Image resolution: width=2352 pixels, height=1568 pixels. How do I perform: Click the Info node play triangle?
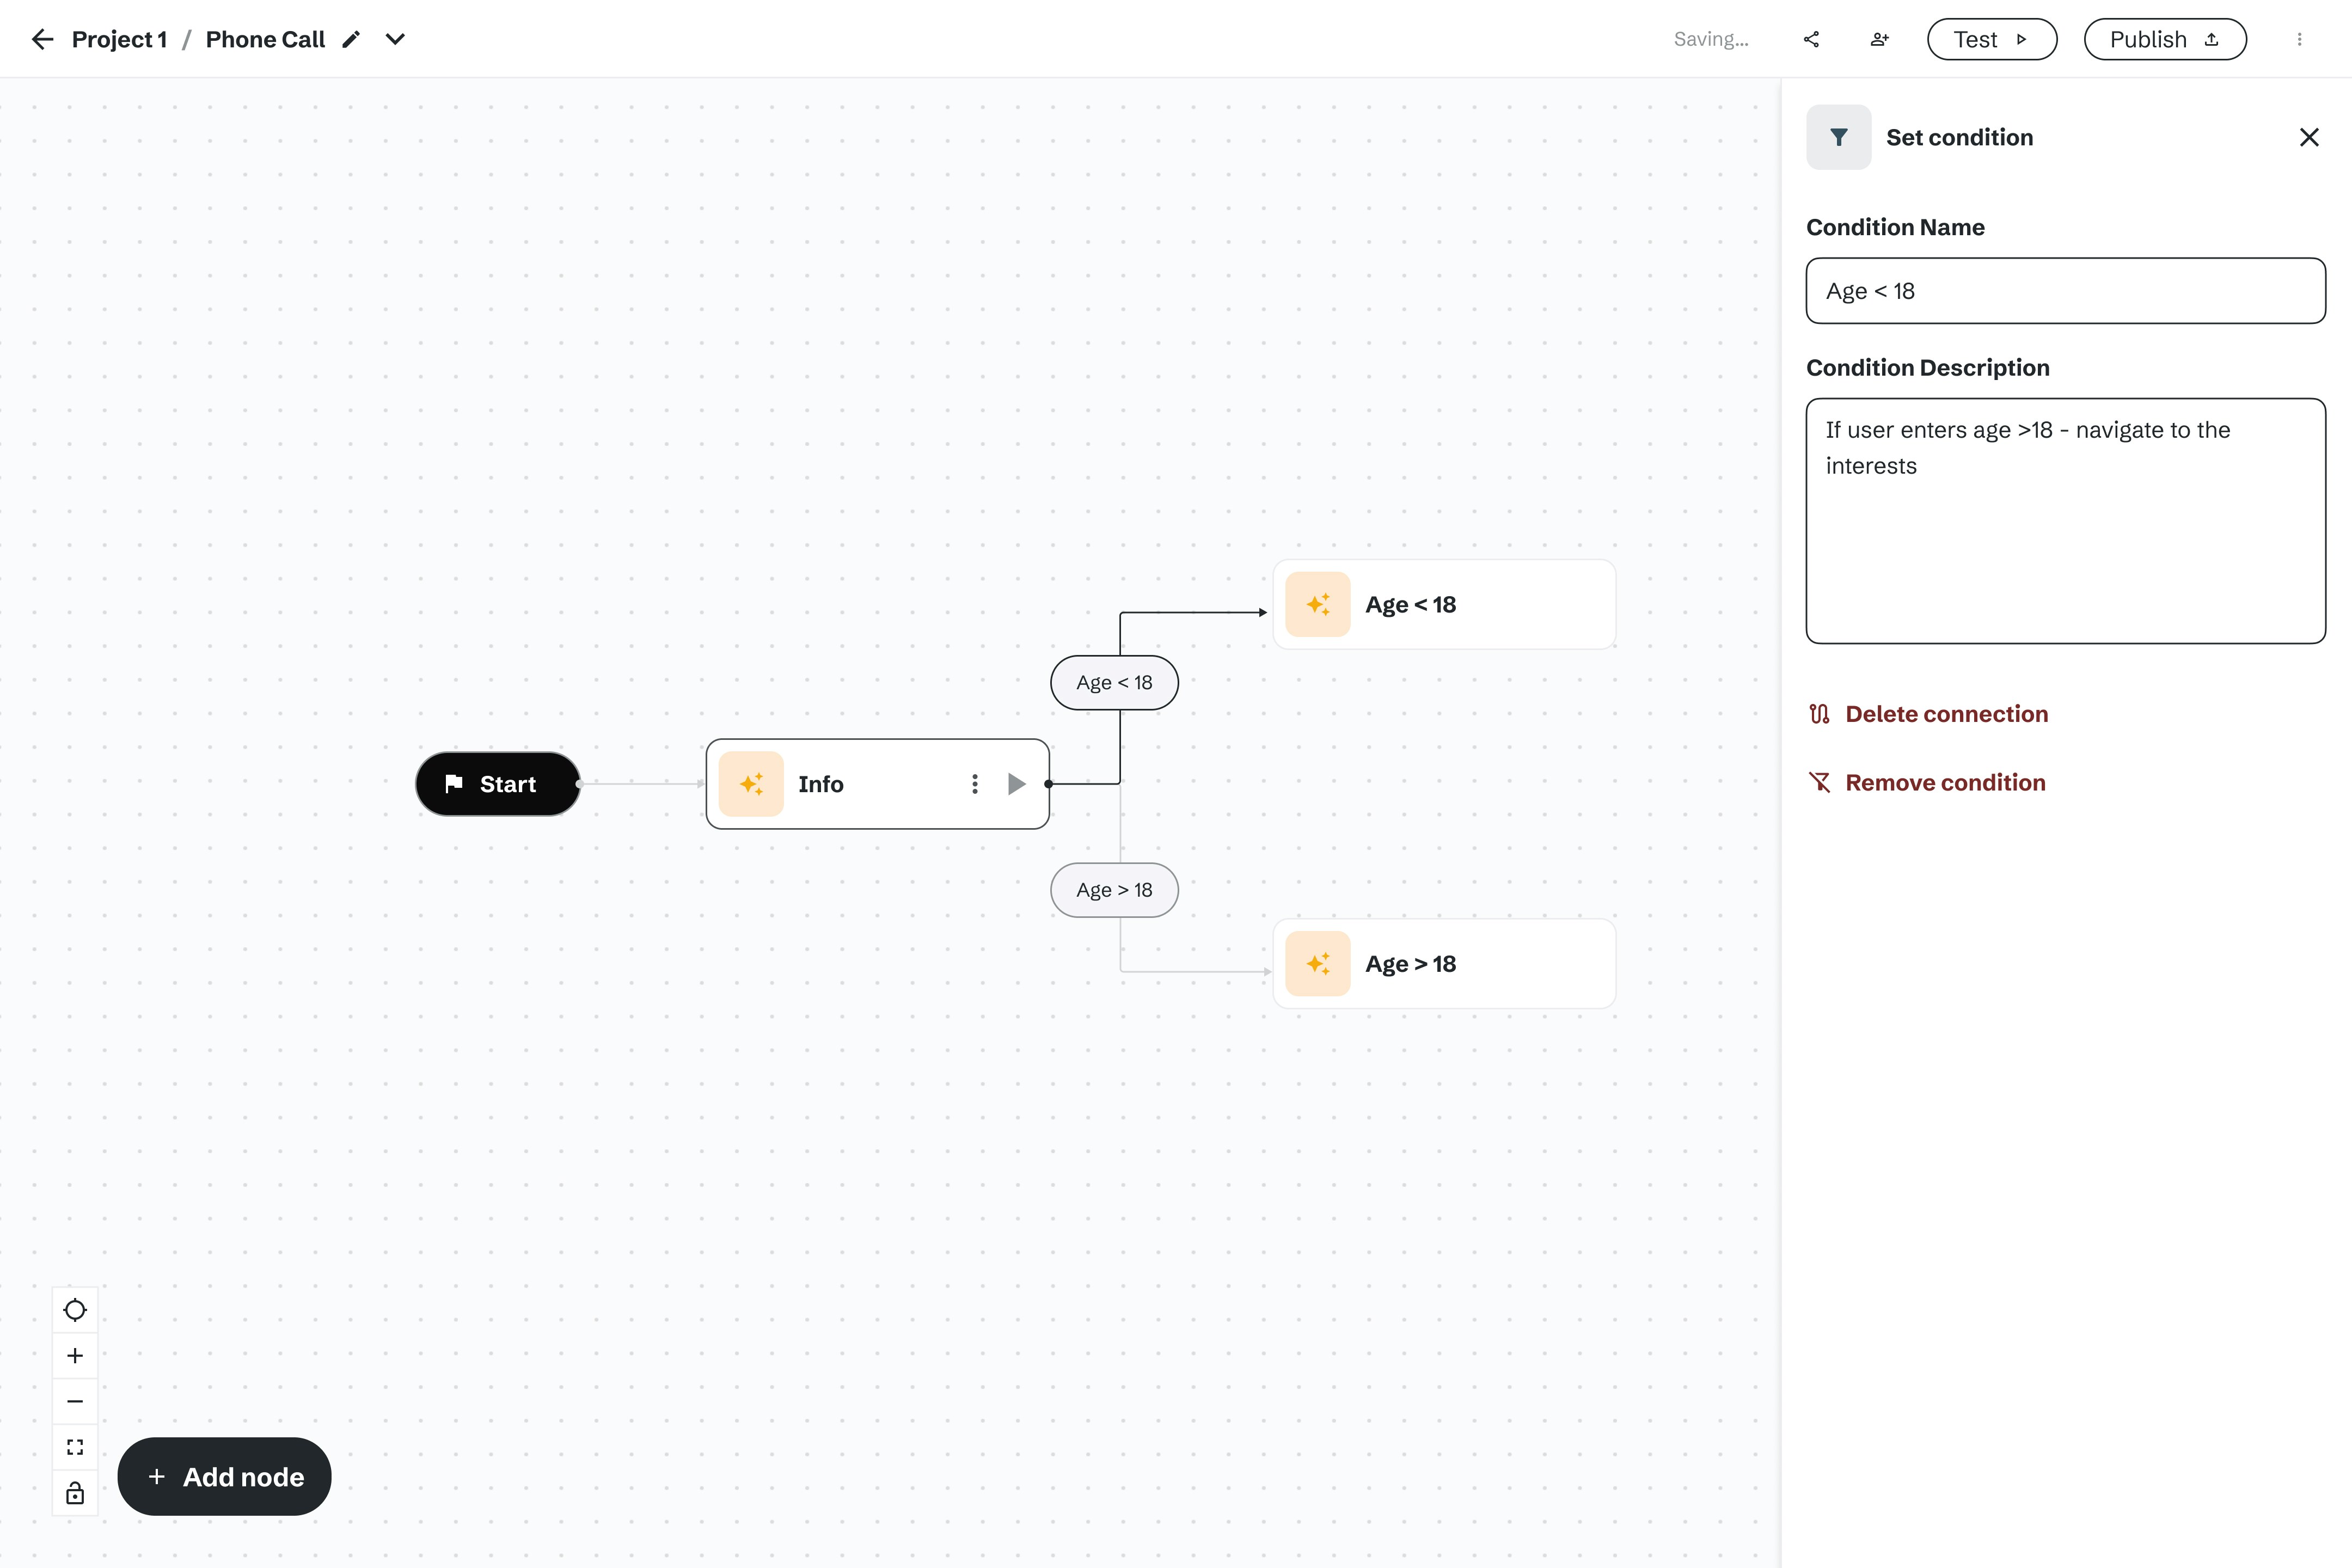coord(1016,784)
